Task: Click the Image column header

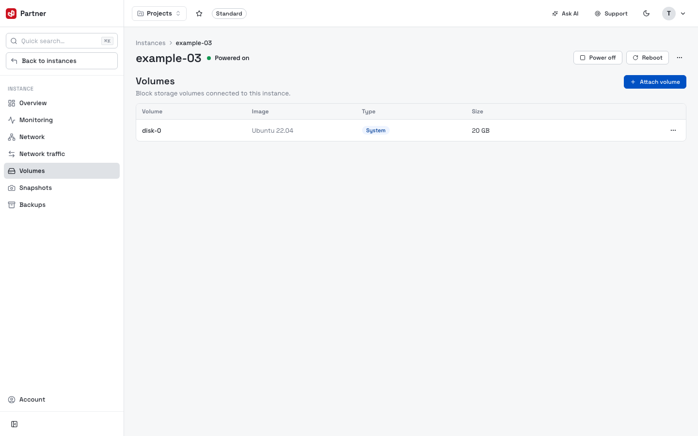Action: click(x=260, y=111)
